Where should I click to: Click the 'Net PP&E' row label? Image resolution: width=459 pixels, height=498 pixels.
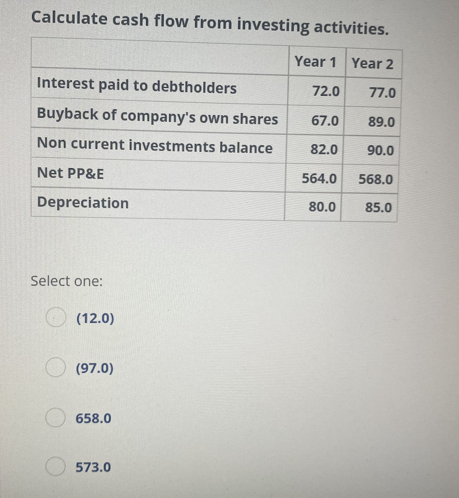70,173
